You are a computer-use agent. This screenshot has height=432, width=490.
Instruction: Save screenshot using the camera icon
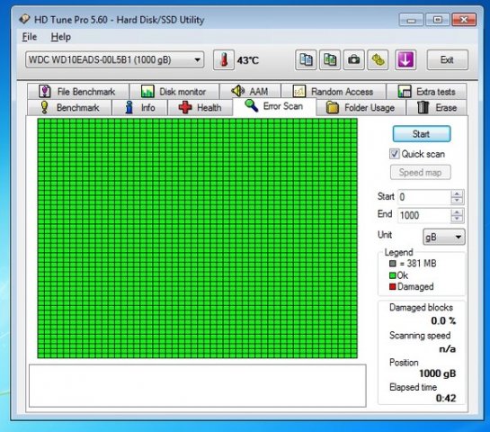coord(353,59)
